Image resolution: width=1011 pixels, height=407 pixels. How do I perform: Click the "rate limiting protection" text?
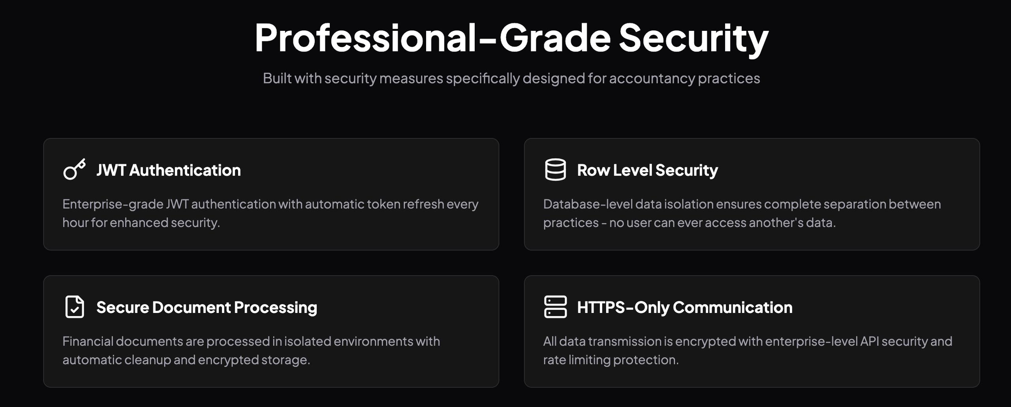[x=611, y=360]
